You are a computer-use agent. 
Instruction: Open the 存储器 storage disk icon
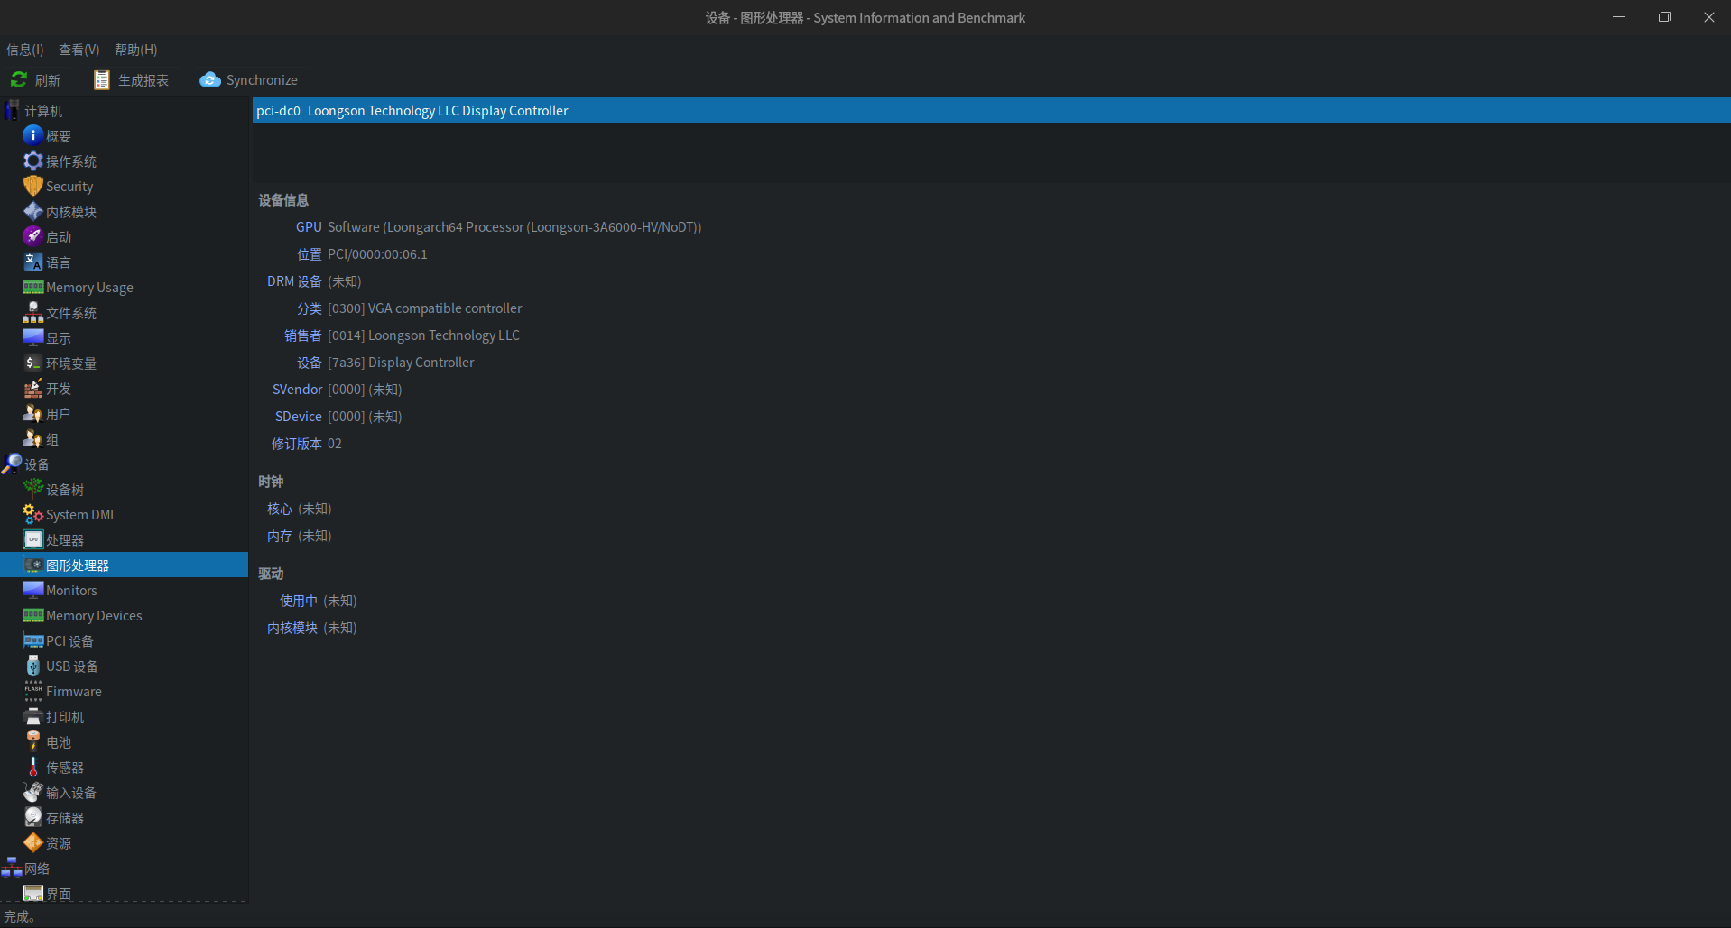point(32,817)
